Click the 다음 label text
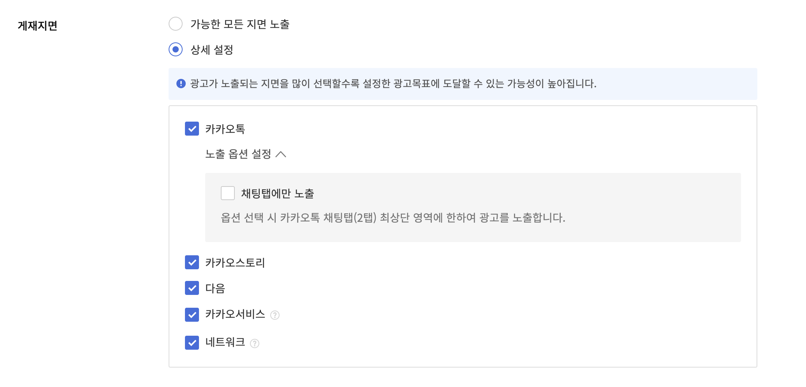The image size is (806, 387). [x=215, y=288]
